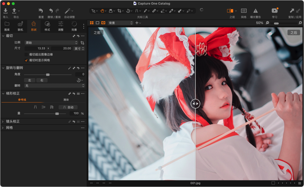Expand the Grid (网格) panel

[3, 128]
